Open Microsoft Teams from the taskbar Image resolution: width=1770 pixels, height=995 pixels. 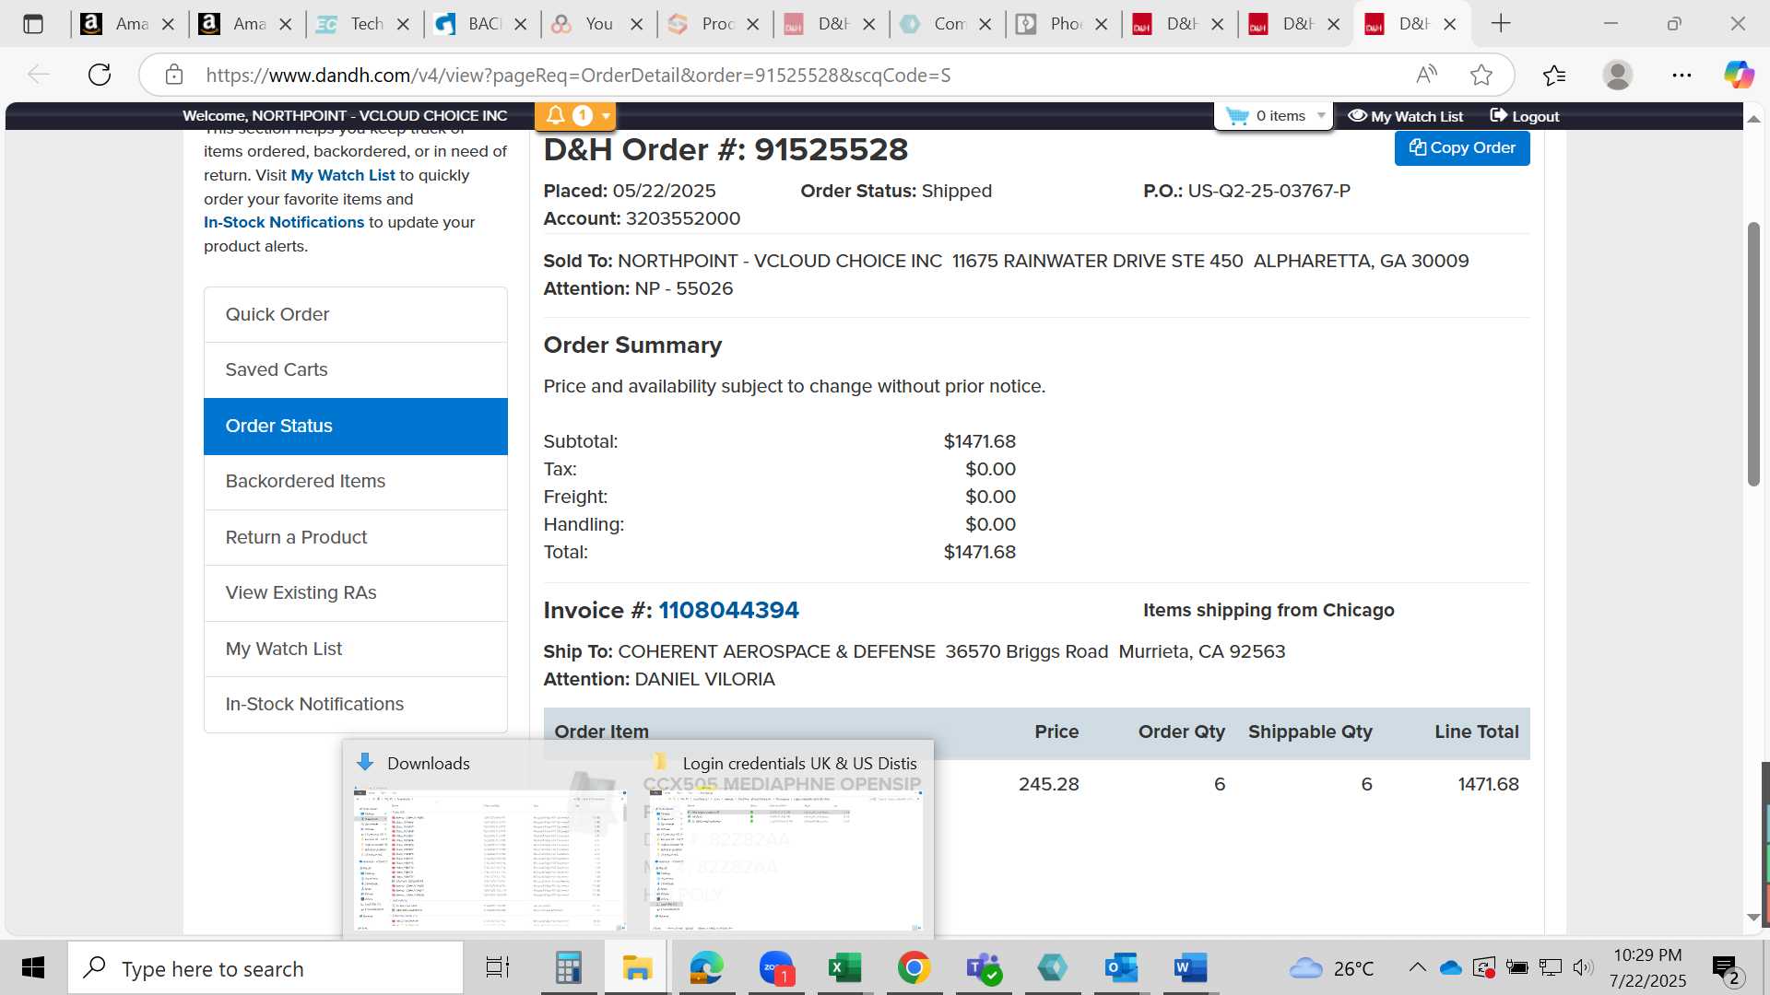[x=983, y=967]
